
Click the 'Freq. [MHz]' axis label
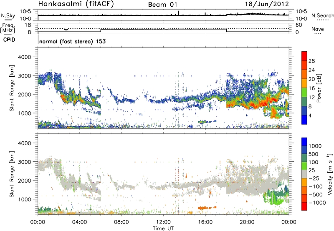coord(8,28)
